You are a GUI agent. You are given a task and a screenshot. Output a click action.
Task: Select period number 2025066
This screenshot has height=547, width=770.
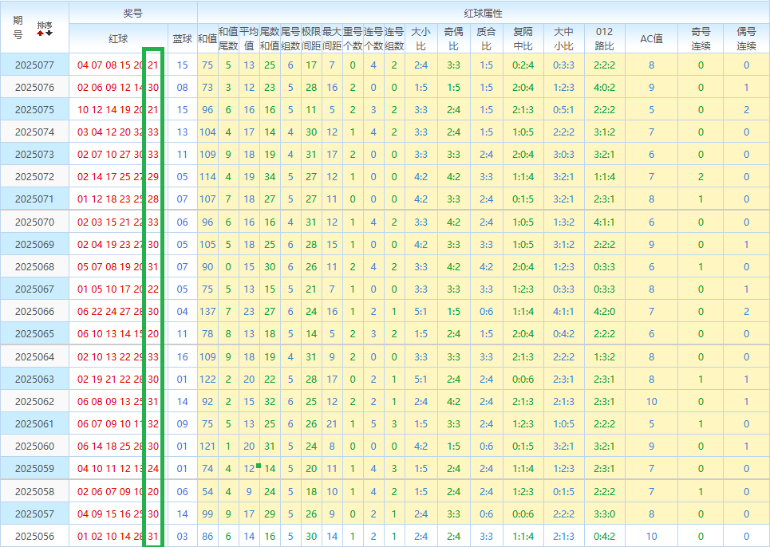pos(34,312)
